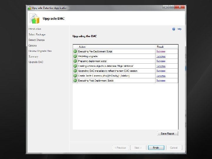Screen dimensions: 212x159
Task: Click the 'Upgrading the DAC' heading
Action: pyautogui.click(x=85, y=36)
